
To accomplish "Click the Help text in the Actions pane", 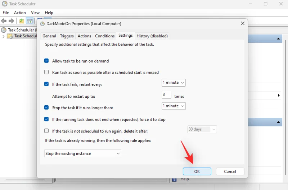I will pyautogui.click(x=184, y=179).
